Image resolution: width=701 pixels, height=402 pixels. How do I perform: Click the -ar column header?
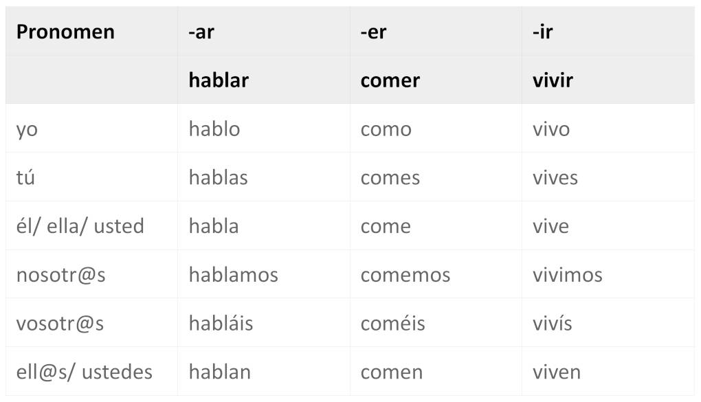(201, 32)
